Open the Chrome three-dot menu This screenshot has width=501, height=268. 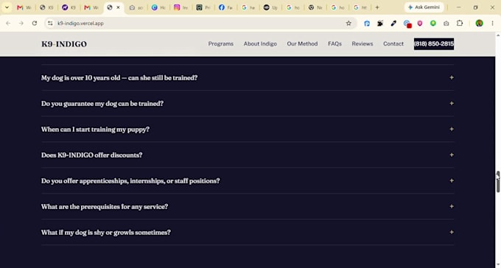492,24
